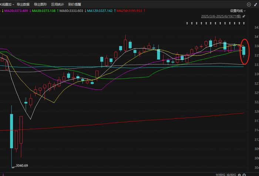Click the MA250 red indicator label
Screen dimensions: 259x176
pyautogui.click(x=130, y=11)
